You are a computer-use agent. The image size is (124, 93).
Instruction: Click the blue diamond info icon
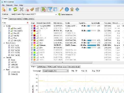pyautogui.click(x=77, y=9)
